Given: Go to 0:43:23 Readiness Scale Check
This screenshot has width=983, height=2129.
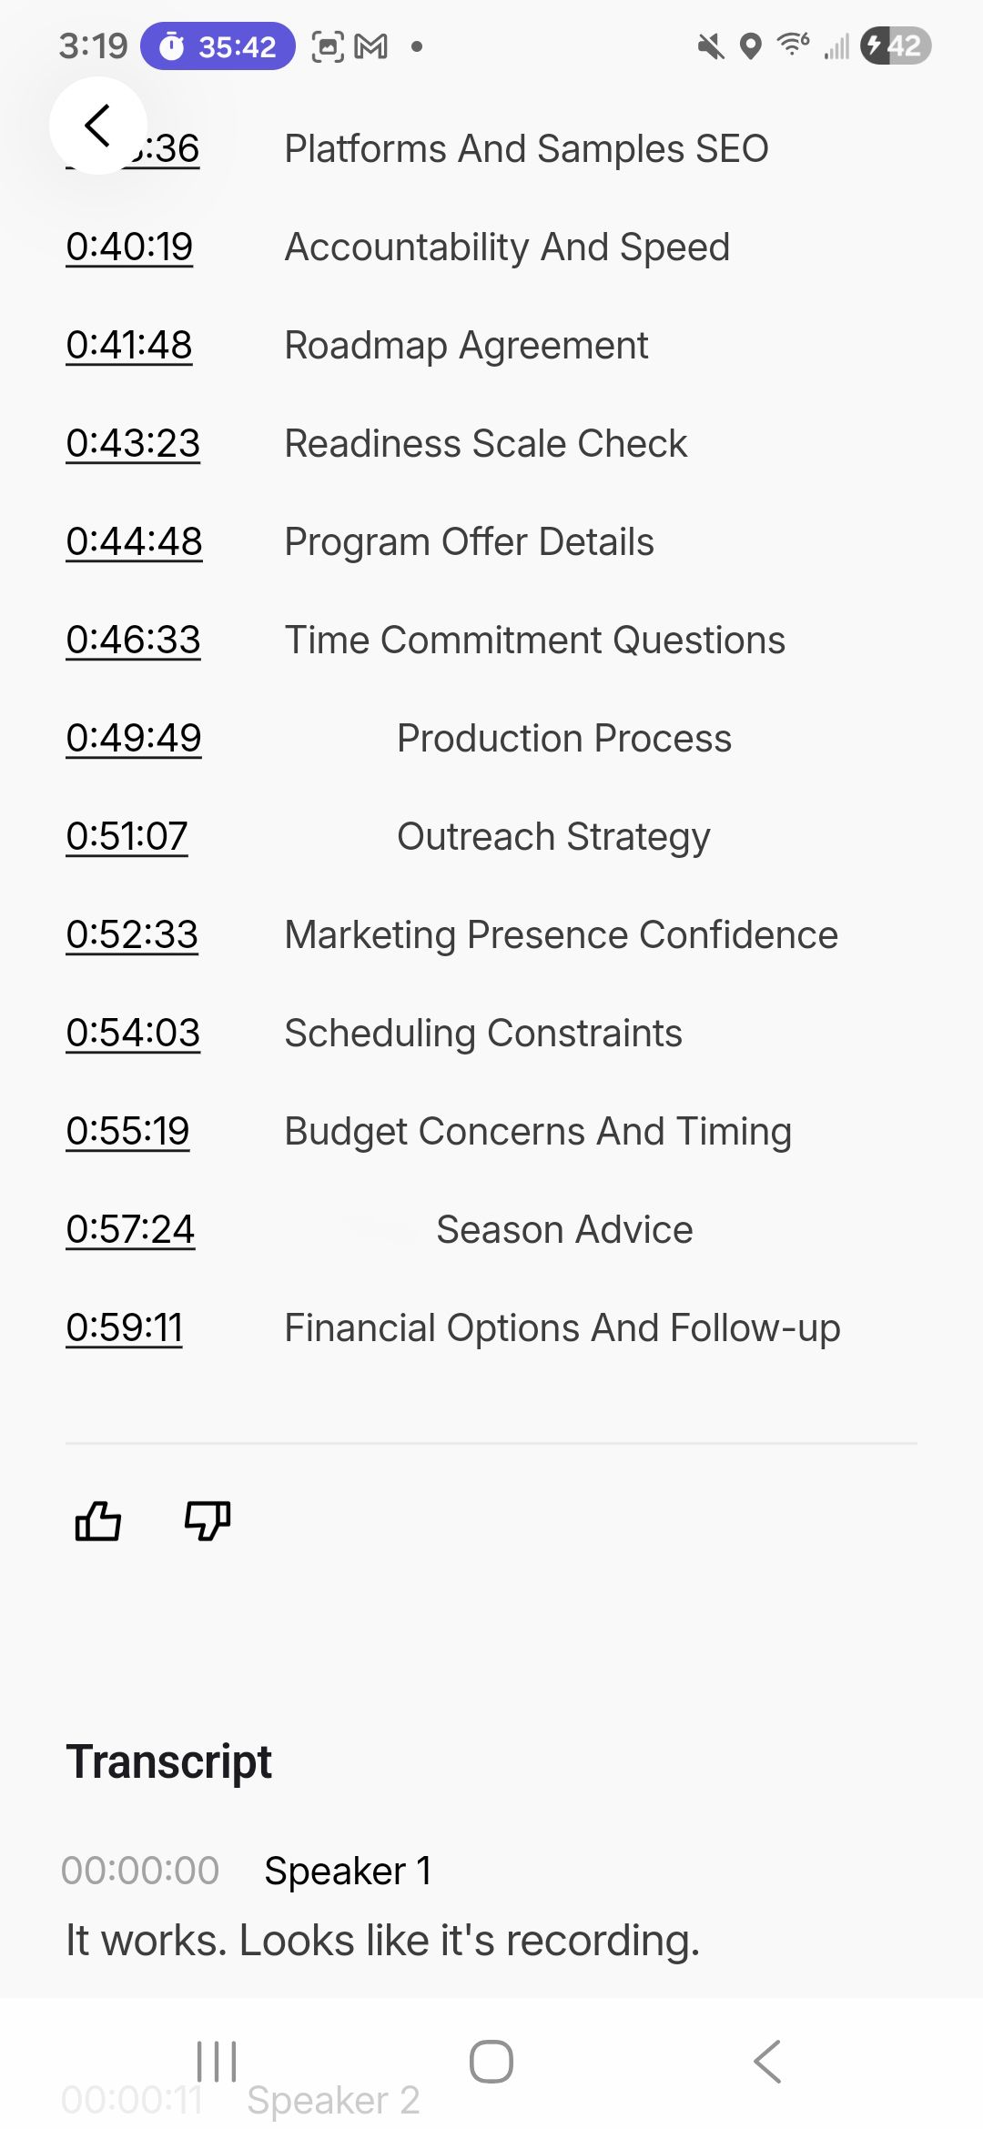Looking at the screenshot, I should [x=133, y=444].
